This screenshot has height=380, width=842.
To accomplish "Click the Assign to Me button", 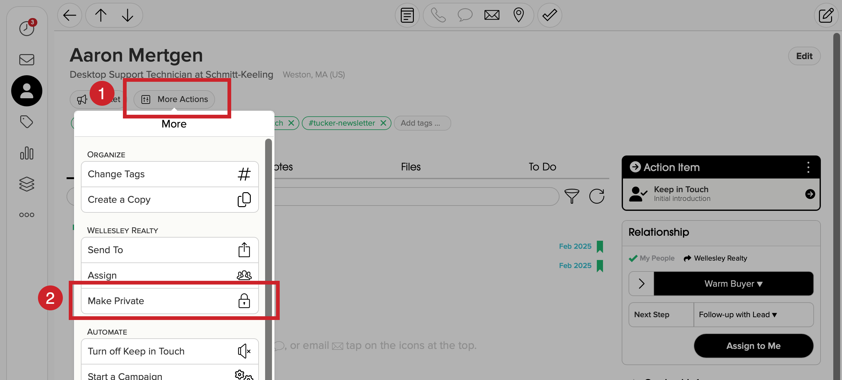I will click(x=753, y=345).
